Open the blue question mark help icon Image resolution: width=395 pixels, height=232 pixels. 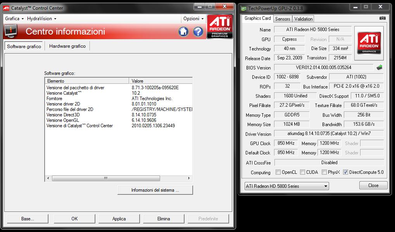click(x=198, y=31)
